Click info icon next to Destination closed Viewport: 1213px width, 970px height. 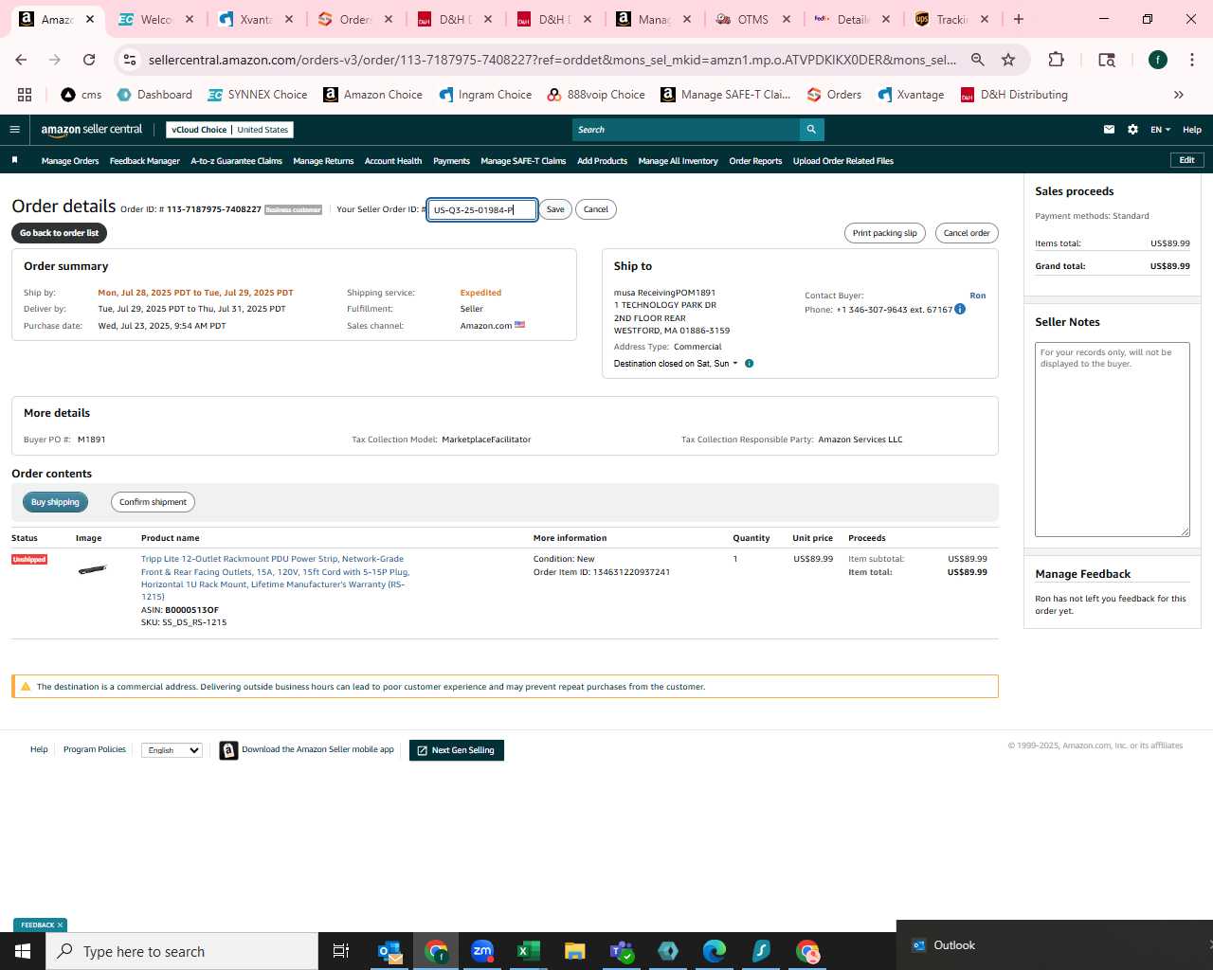coord(750,364)
